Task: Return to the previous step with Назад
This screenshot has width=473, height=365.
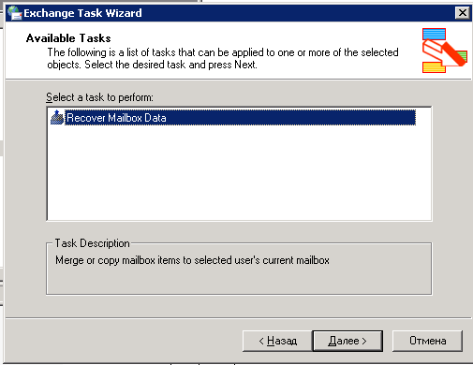Action: (x=277, y=341)
